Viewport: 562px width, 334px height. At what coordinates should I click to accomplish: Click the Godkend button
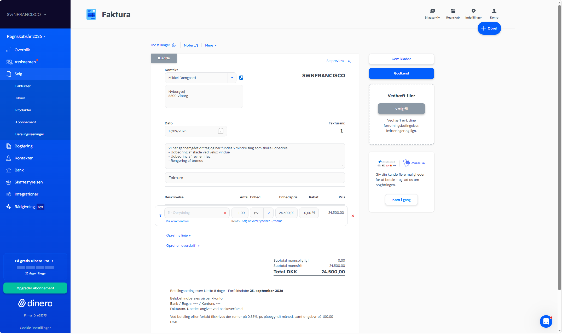(401, 73)
